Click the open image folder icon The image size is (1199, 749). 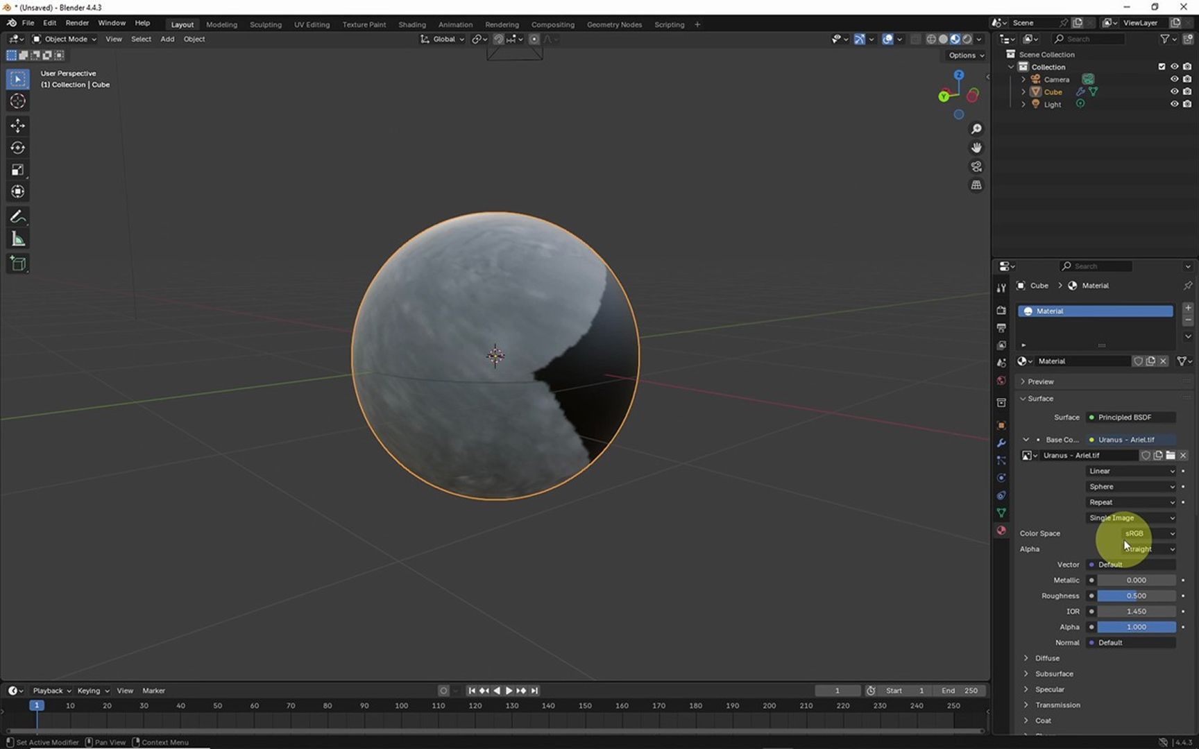tap(1171, 456)
